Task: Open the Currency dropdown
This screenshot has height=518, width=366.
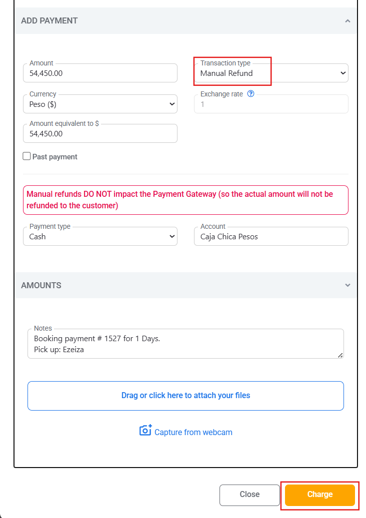Action: (x=100, y=104)
